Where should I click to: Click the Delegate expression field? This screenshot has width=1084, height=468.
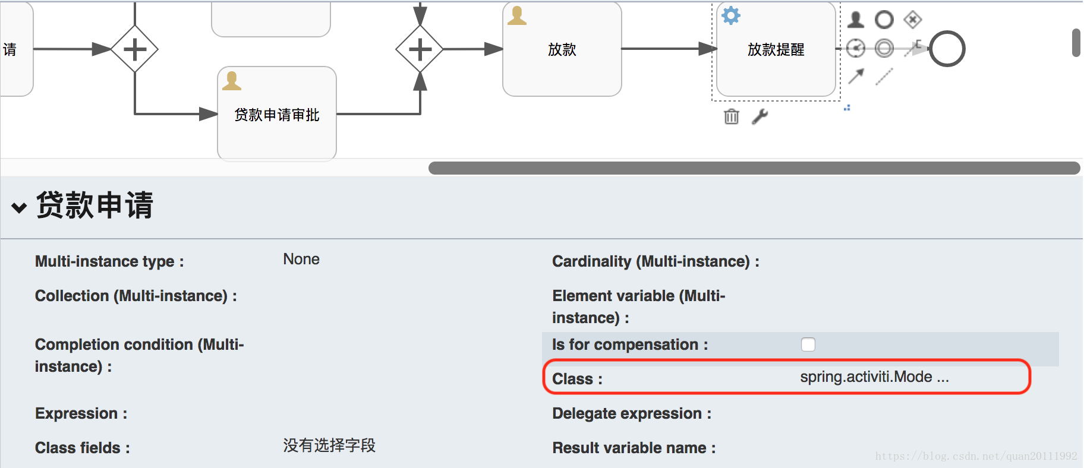click(801, 413)
